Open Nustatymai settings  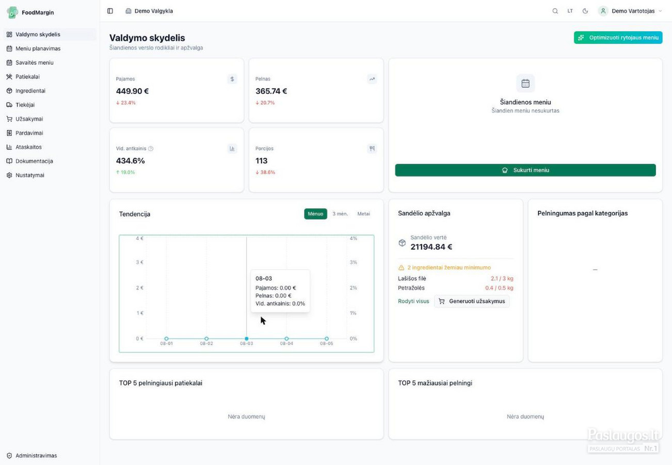point(50,175)
